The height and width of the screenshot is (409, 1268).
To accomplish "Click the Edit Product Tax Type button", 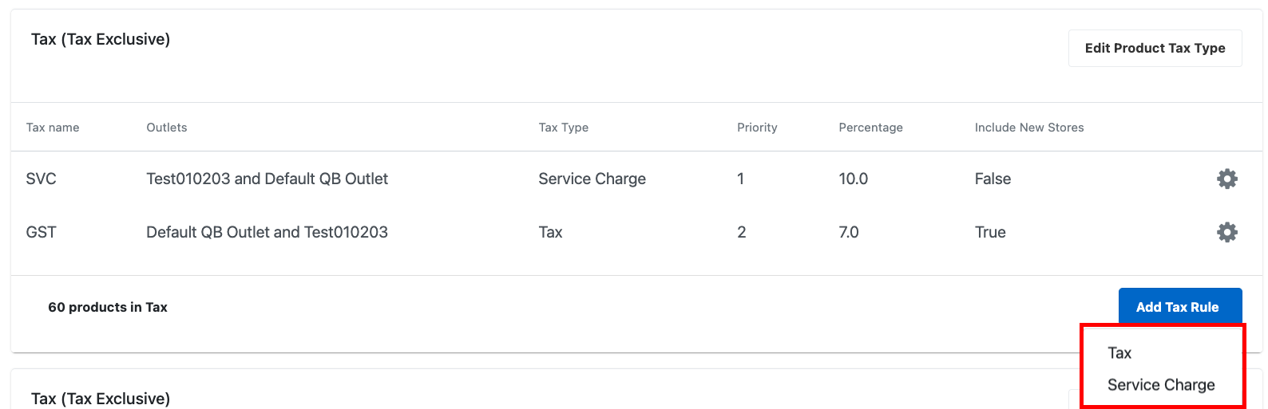I will (1155, 48).
